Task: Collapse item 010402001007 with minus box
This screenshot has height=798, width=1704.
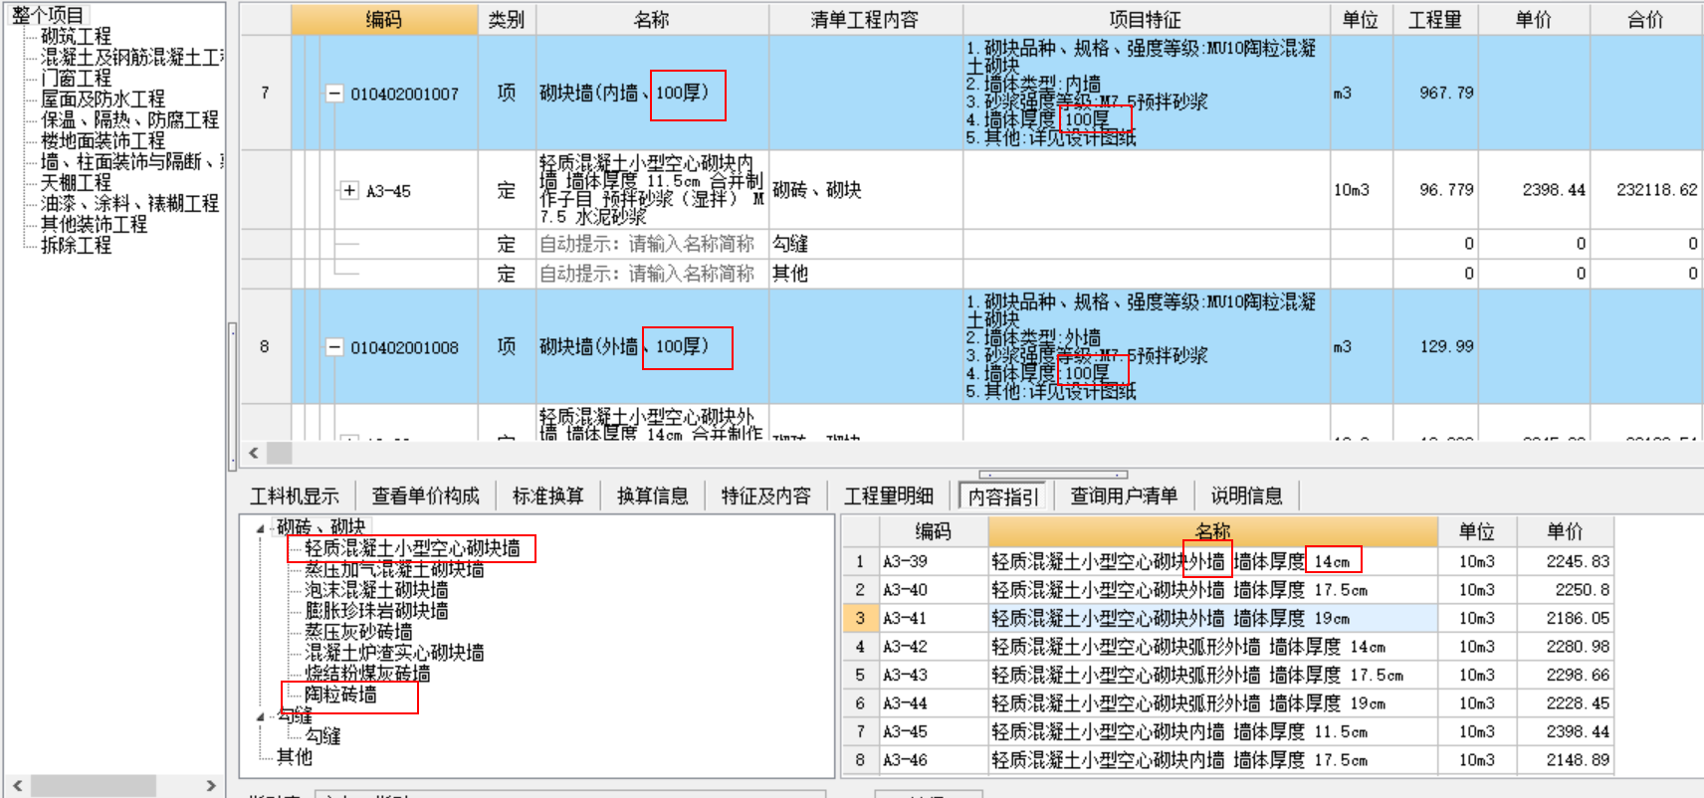Action: pyautogui.click(x=334, y=94)
